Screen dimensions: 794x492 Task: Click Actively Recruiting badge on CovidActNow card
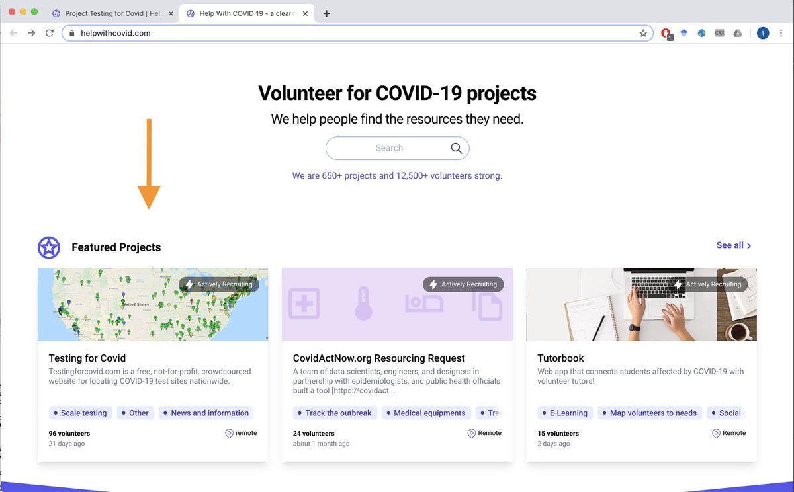[x=463, y=284]
